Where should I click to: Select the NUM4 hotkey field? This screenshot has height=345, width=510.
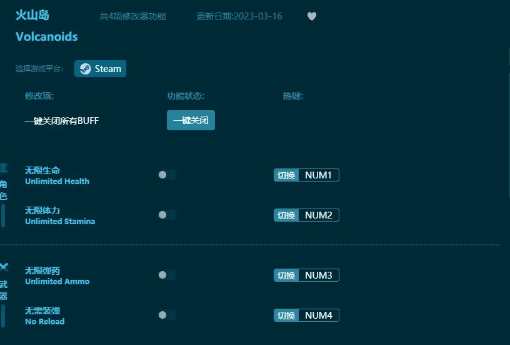tap(318, 316)
